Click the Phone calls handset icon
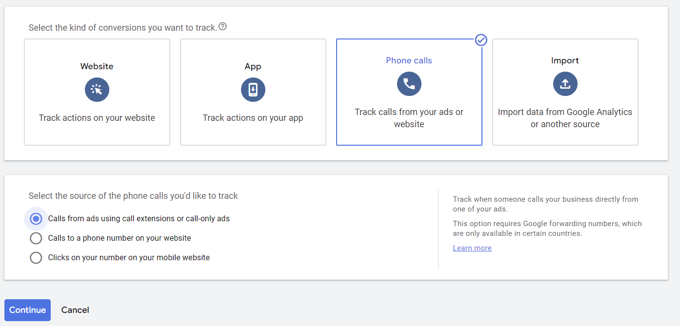This screenshot has width=680, height=326. point(409,84)
